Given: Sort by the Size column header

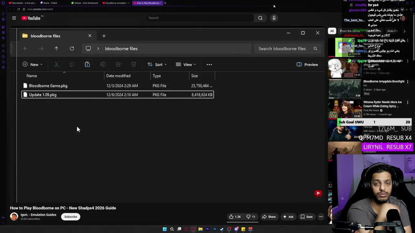Looking at the screenshot, I should (195, 76).
